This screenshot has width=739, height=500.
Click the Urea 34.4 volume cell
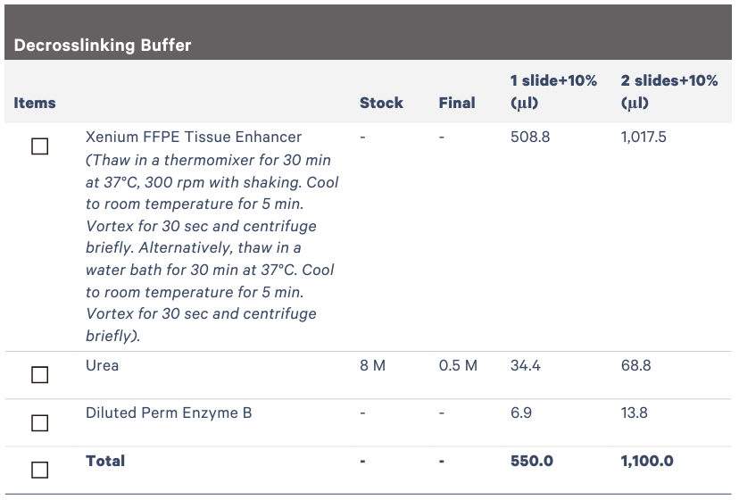click(526, 365)
